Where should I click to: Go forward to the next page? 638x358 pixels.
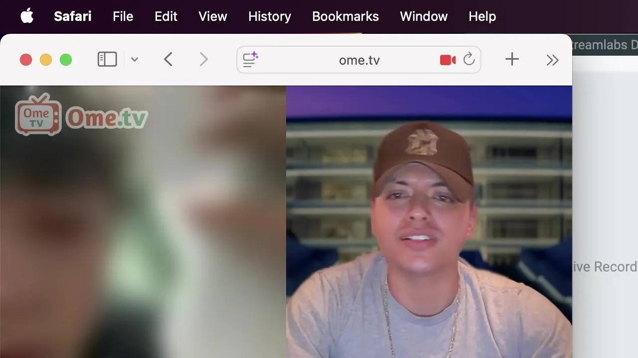[x=203, y=60]
